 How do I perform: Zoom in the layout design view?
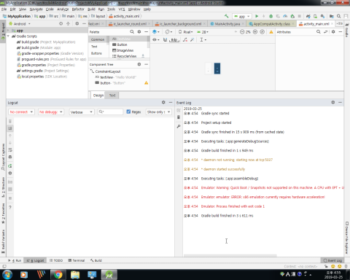[x=255, y=32]
